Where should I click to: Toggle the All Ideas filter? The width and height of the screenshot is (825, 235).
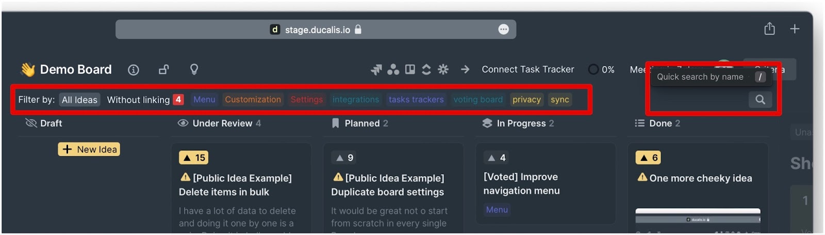[79, 99]
